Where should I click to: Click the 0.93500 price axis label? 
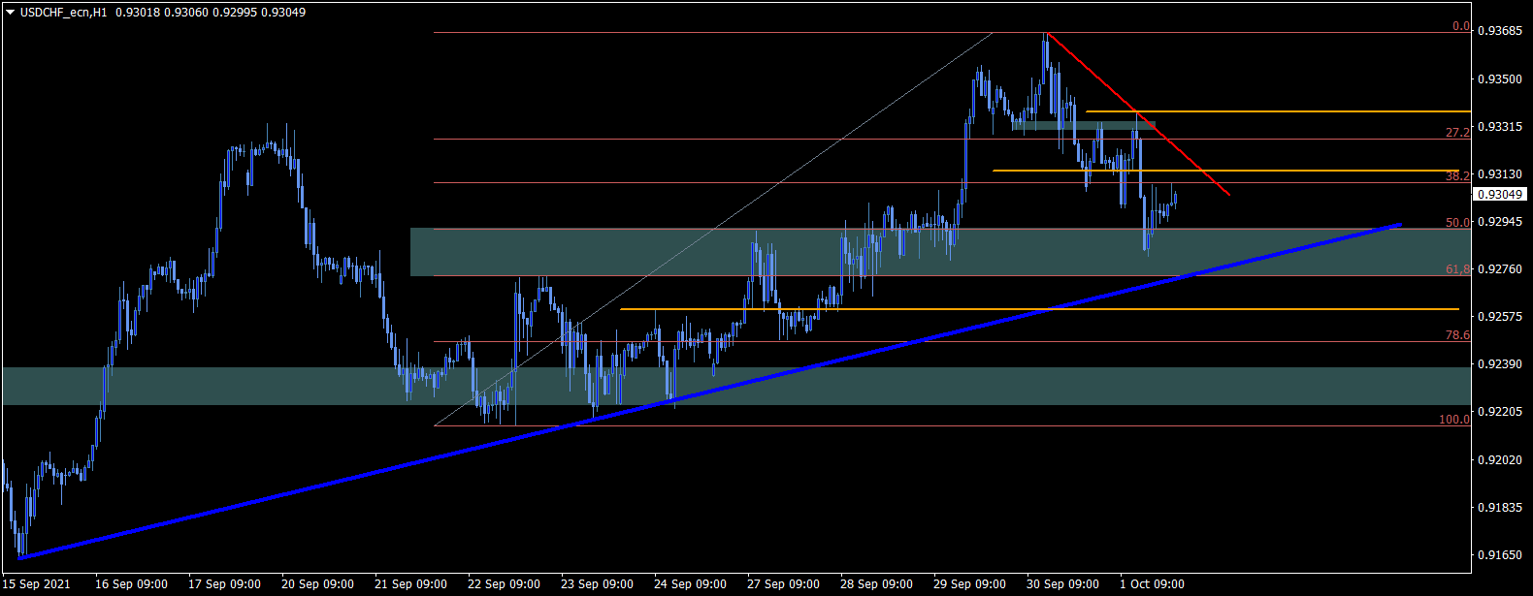[x=1499, y=78]
